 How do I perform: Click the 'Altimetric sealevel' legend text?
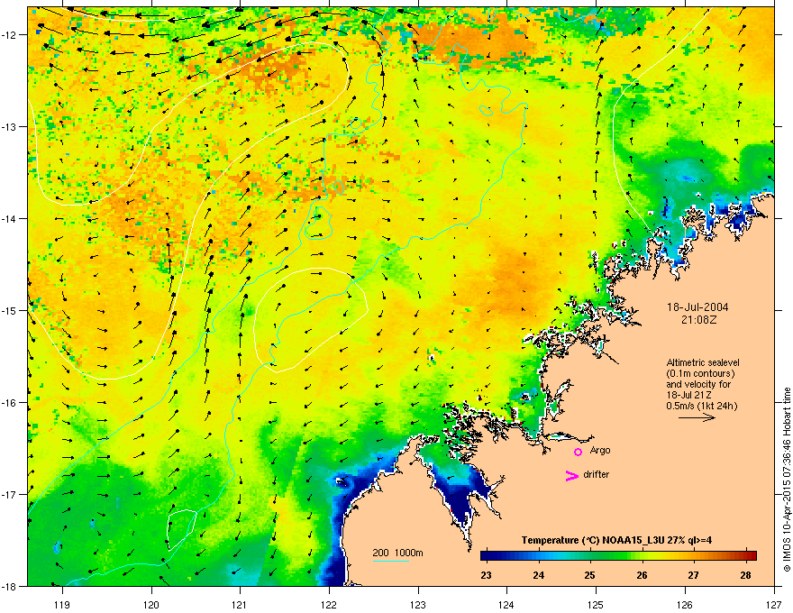pos(703,362)
